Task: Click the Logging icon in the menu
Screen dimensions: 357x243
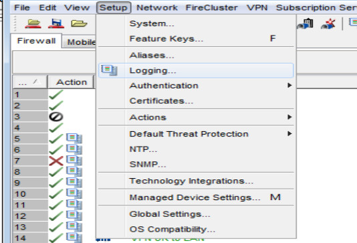Action: coord(109,70)
